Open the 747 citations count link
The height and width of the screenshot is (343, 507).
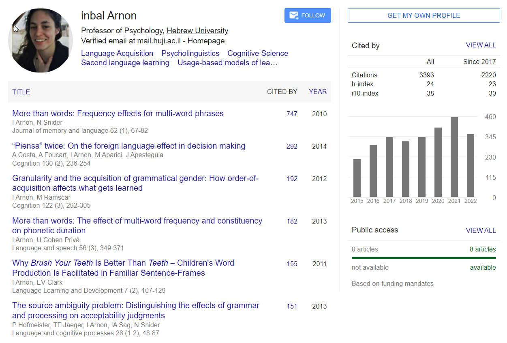[x=292, y=114]
